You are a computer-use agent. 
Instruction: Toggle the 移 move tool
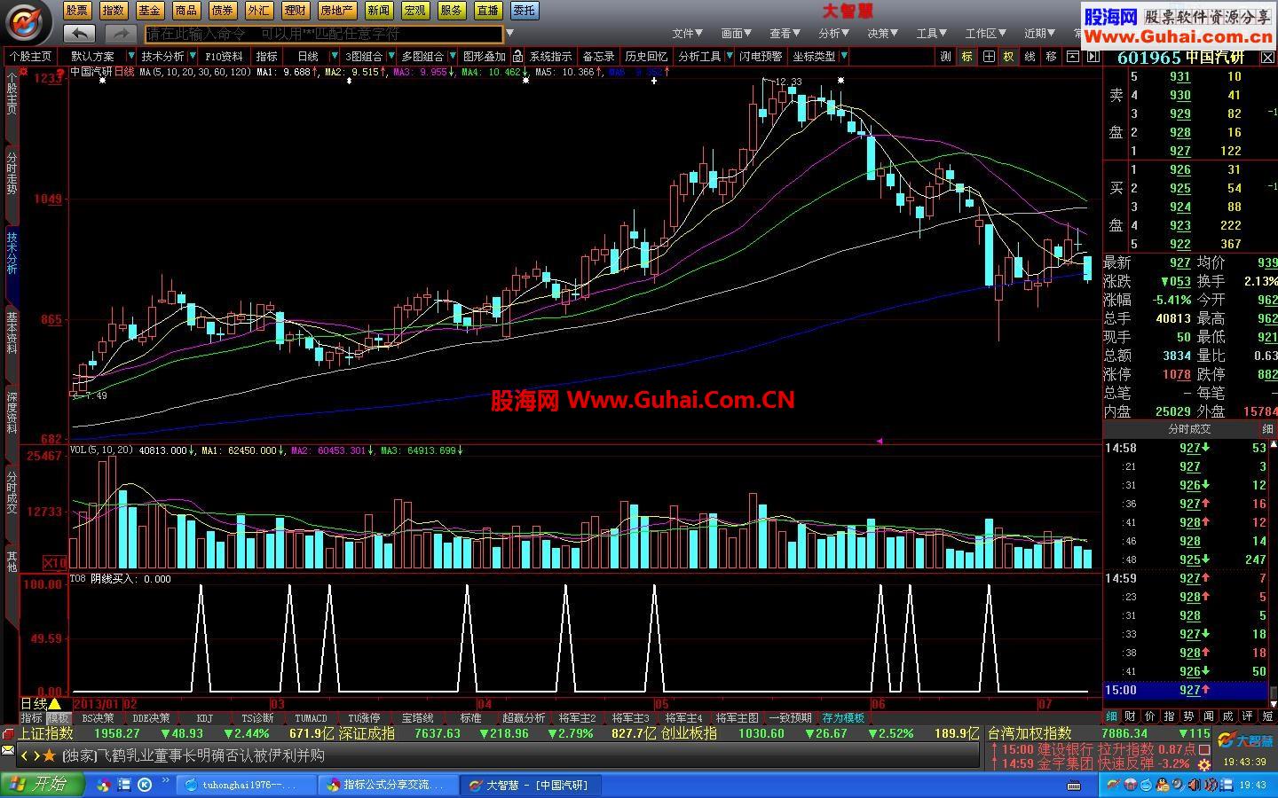point(1052,56)
